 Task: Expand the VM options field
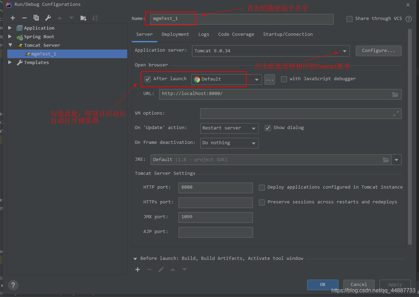coord(396,113)
